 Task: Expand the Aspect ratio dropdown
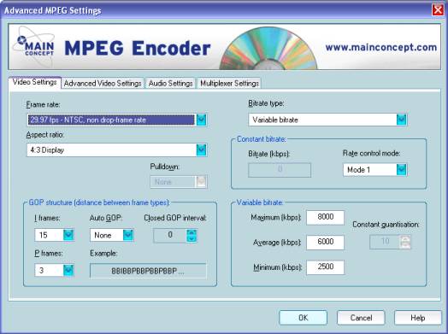[x=202, y=149]
